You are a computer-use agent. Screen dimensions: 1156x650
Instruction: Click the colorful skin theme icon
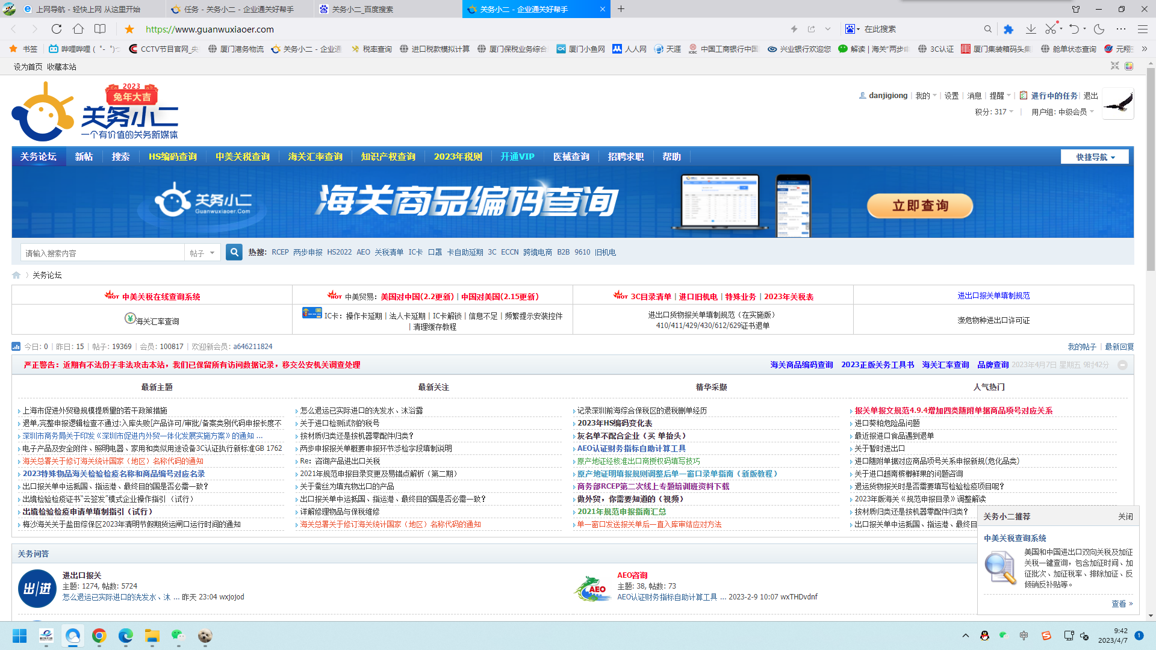(1129, 66)
